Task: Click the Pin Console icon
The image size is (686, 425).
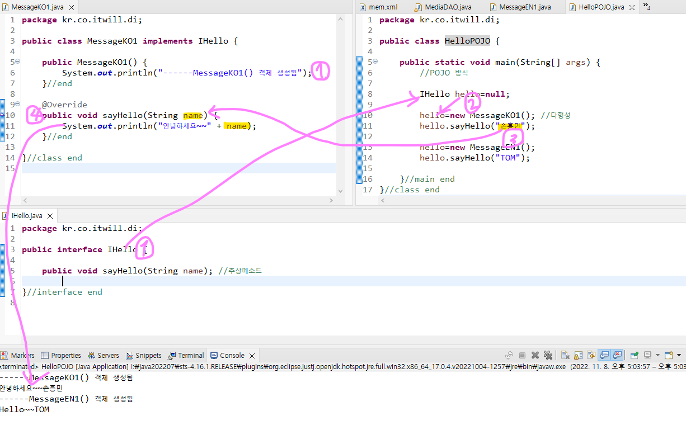Action: 635,355
